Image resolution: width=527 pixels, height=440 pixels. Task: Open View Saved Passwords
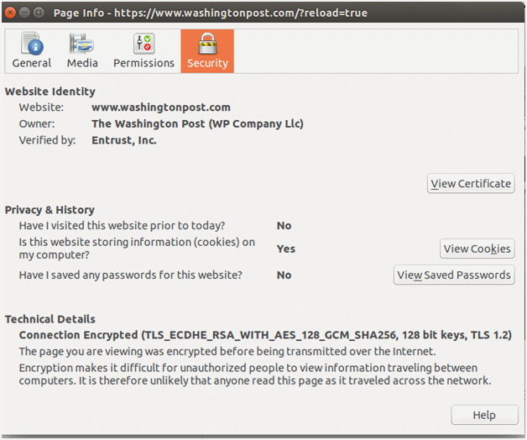tap(454, 275)
